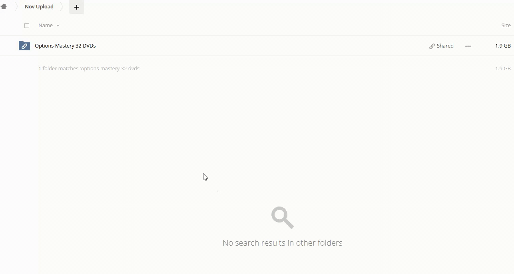Open the three-dot actions menu
The image size is (514, 274).
point(468,46)
